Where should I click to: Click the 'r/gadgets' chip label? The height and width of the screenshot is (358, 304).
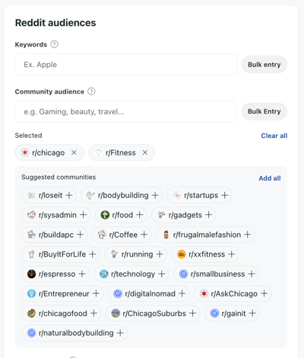(185, 215)
